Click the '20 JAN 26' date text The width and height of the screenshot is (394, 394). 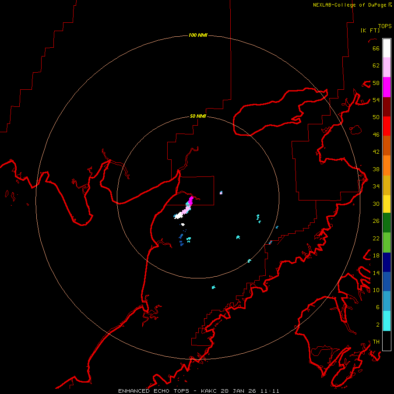click(239, 391)
